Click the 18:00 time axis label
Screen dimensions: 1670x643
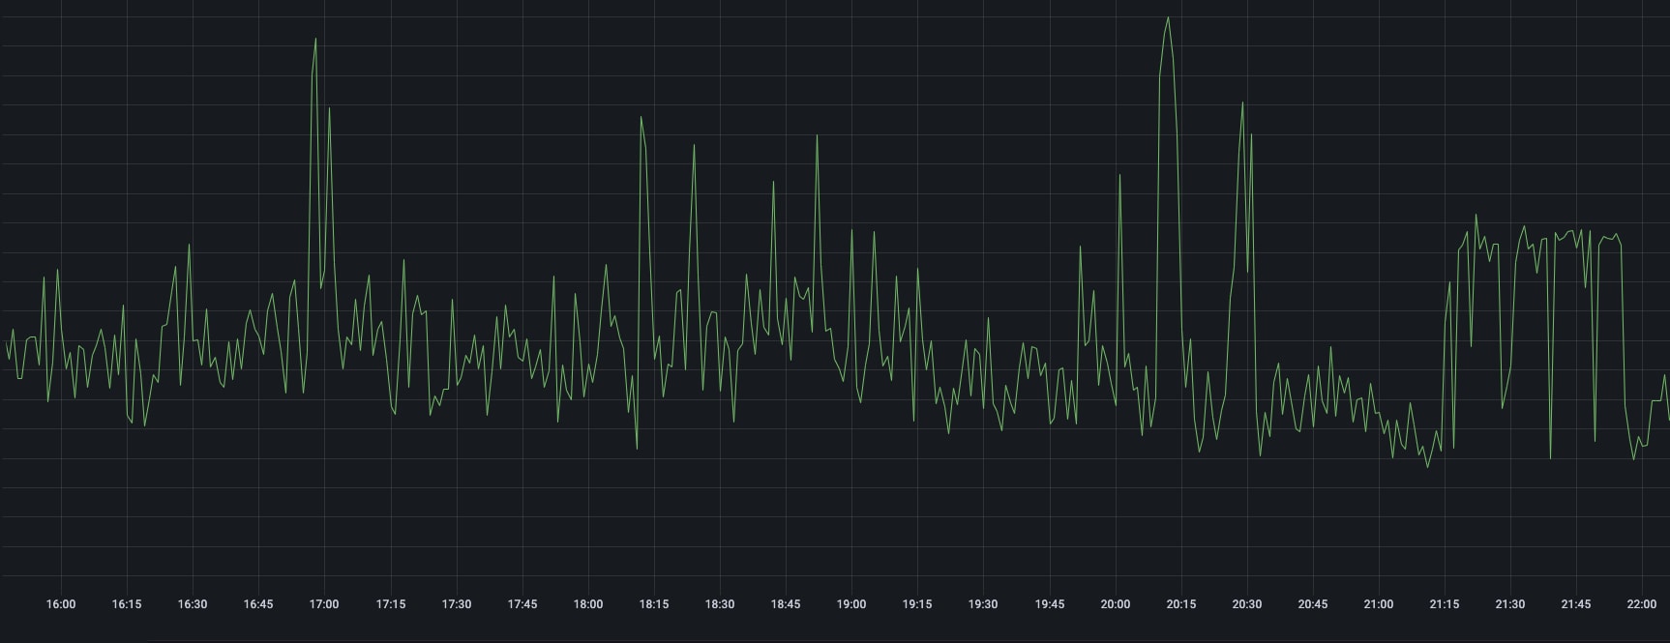tap(587, 604)
